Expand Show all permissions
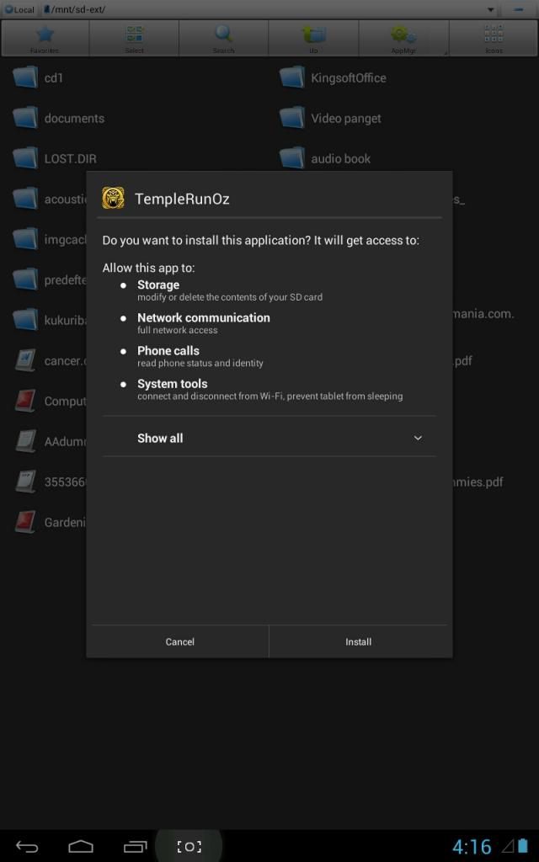Screen dimensions: 539x862 click(269, 438)
